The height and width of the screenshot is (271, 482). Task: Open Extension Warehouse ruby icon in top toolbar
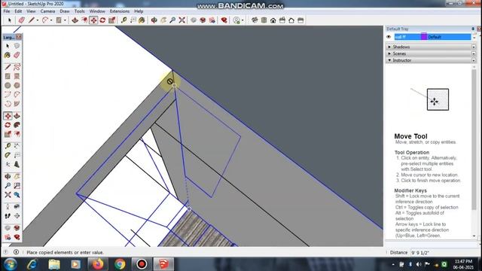224,20
